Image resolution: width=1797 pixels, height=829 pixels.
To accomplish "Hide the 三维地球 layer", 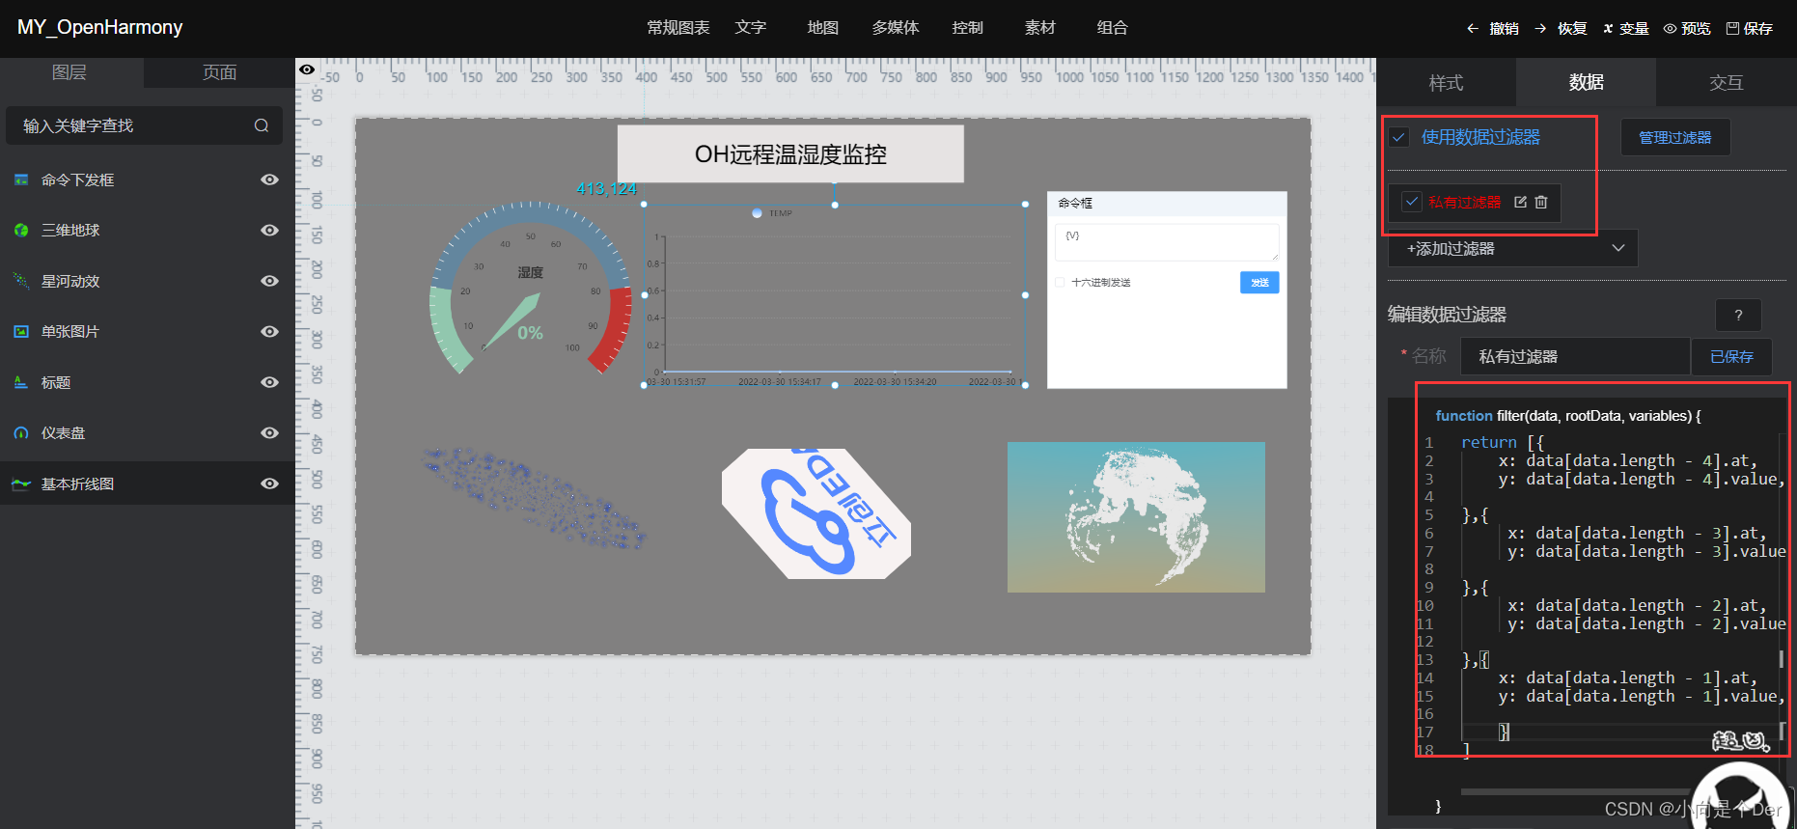I will pyautogui.click(x=270, y=230).
